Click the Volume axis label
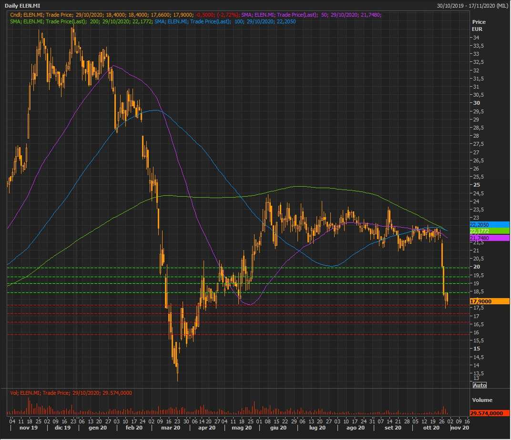 point(482,400)
